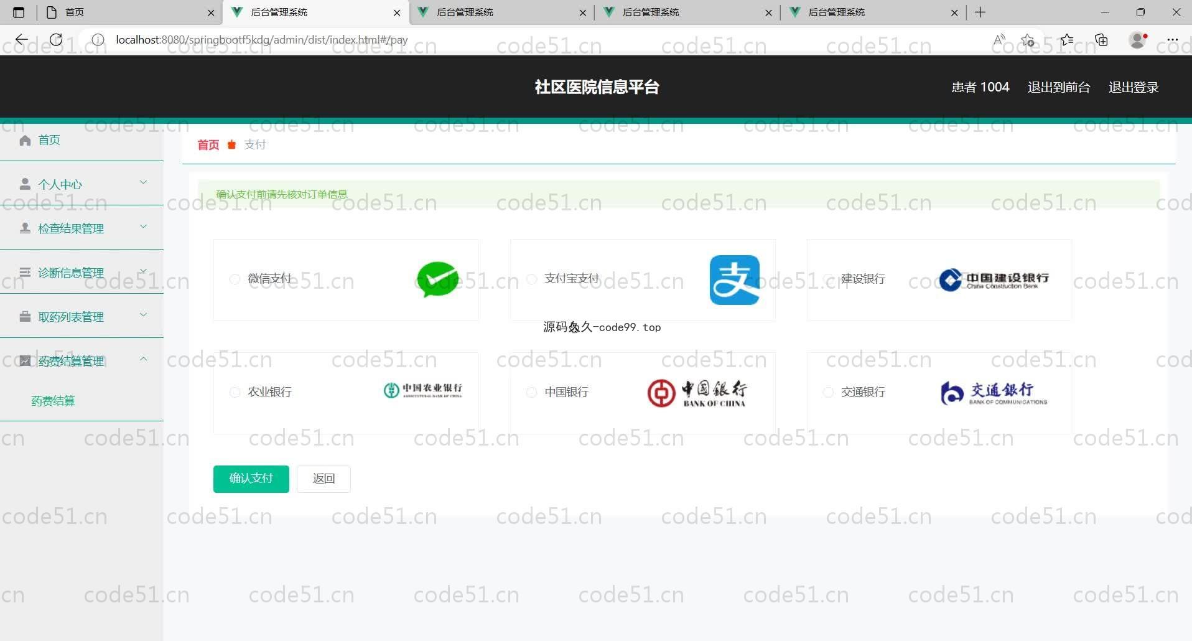The image size is (1192, 641).
Task: Open the favorites list icon
Action: [x=1067, y=40]
